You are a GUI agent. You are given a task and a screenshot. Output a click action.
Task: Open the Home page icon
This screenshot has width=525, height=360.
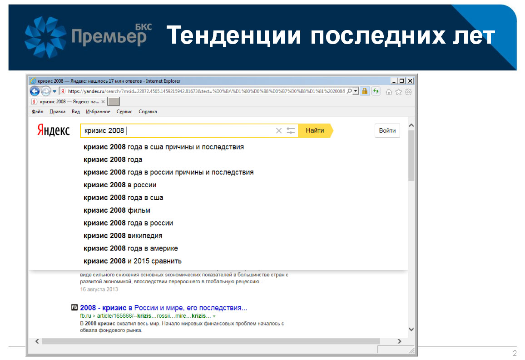click(389, 92)
